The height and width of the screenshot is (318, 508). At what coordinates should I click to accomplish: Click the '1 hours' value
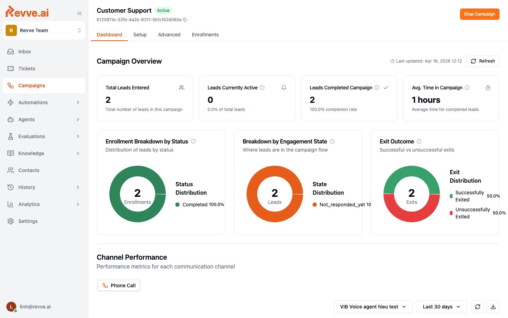coord(426,100)
